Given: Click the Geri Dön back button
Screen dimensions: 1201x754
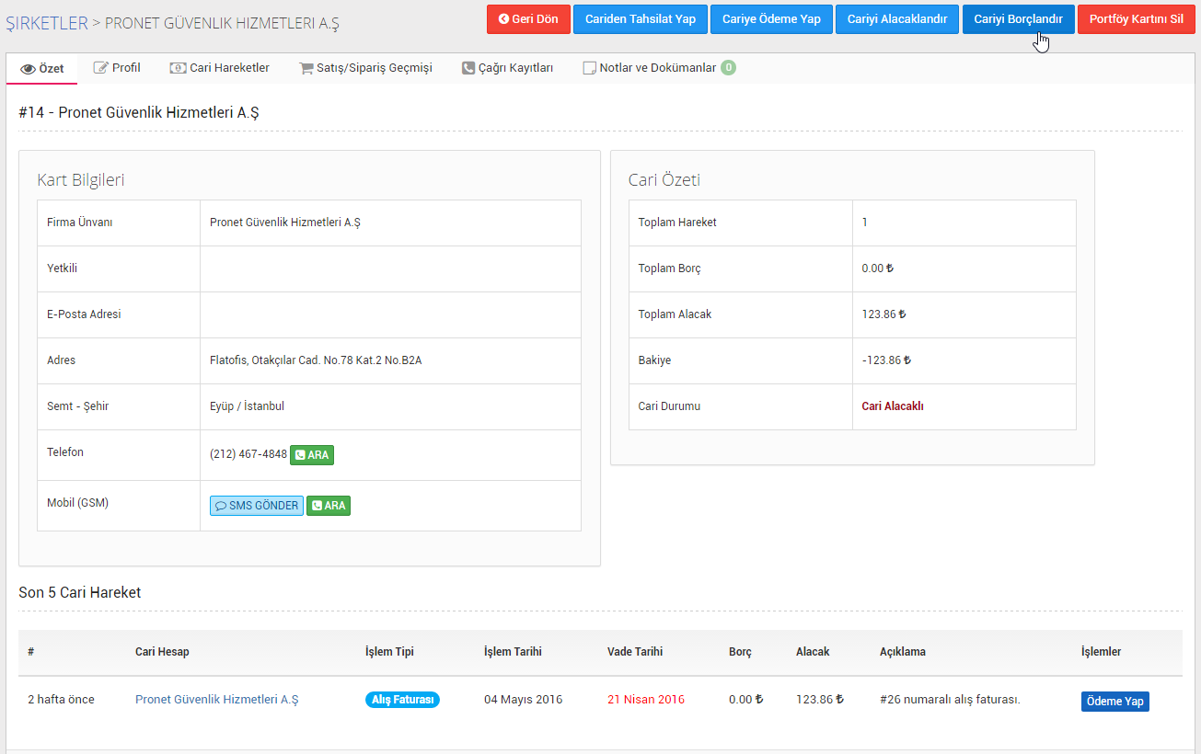Looking at the screenshot, I should [x=528, y=19].
